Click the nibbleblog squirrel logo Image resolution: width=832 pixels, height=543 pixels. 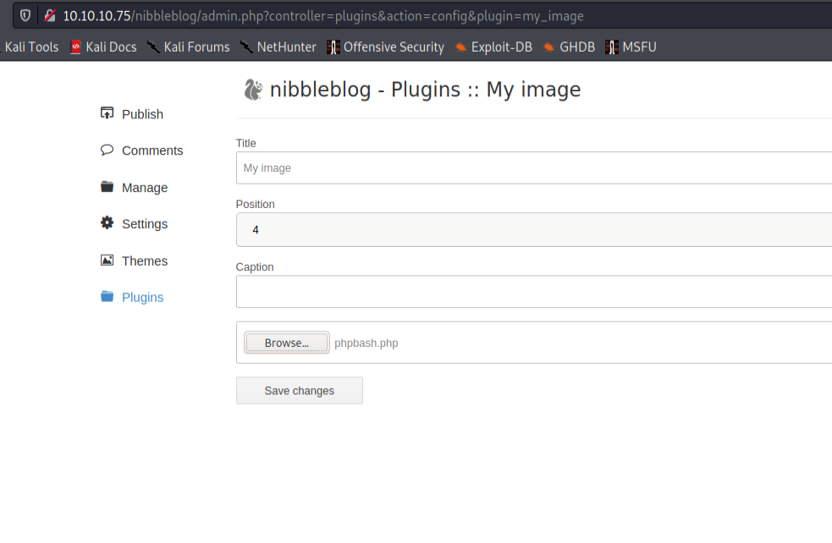click(252, 90)
